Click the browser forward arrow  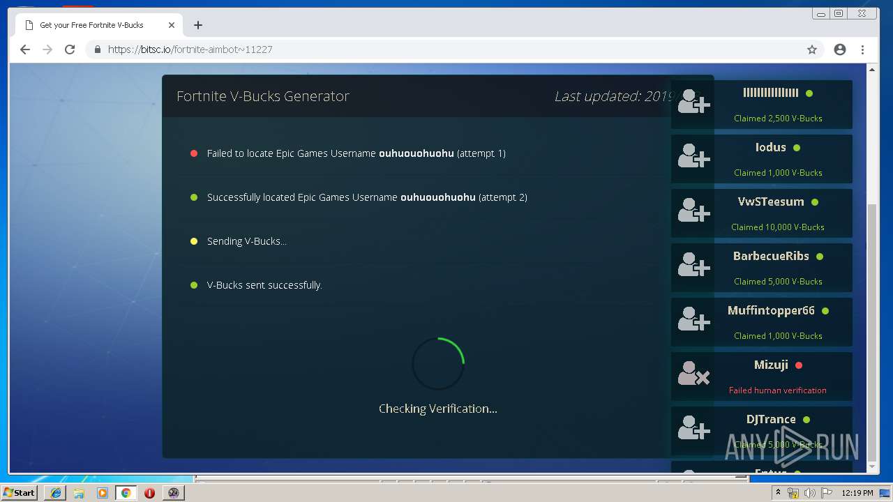coord(47,50)
